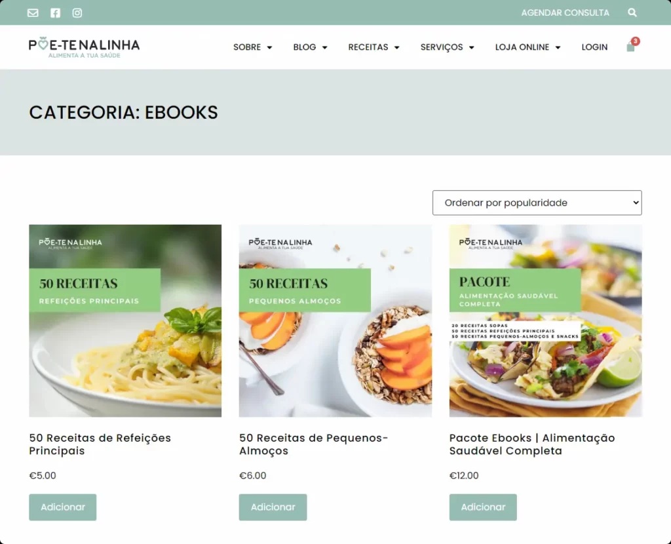Open the Serviços menu

pyautogui.click(x=447, y=47)
